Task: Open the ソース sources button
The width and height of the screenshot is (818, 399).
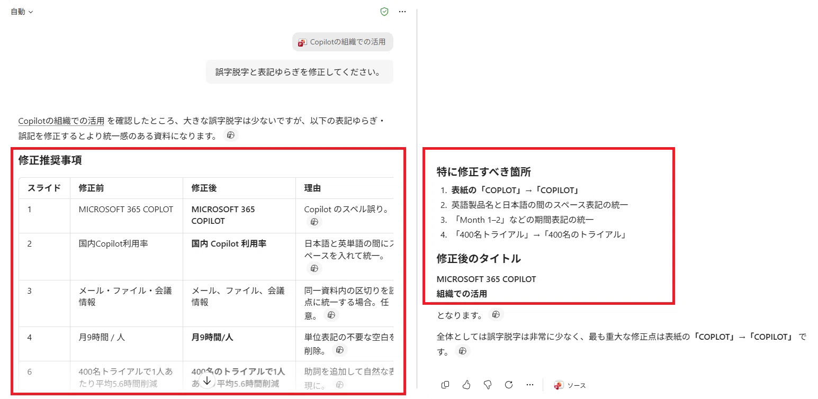Action: [570, 385]
